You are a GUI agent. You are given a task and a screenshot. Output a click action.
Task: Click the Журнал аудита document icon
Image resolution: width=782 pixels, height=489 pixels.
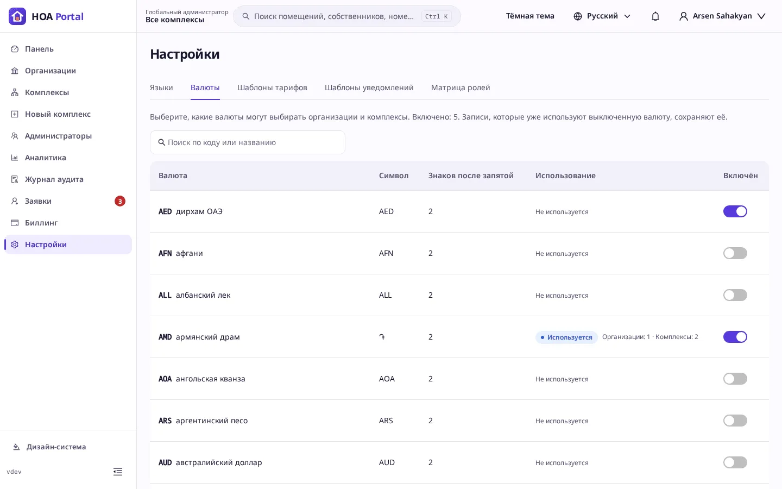pos(15,179)
